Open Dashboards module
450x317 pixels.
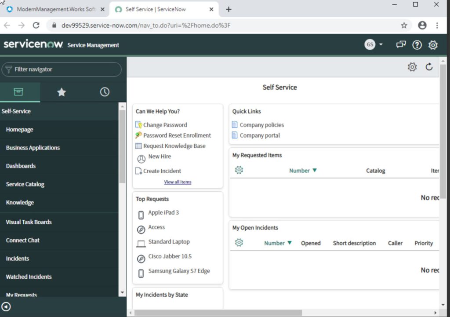click(x=21, y=166)
